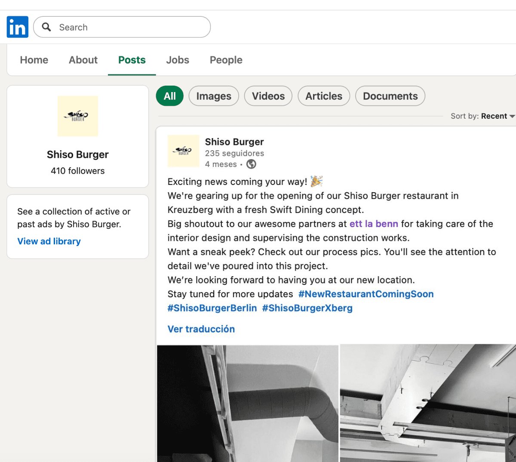The height and width of the screenshot is (462, 516).
Task: Go to the Jobs tab
Action: pos(178,60)
